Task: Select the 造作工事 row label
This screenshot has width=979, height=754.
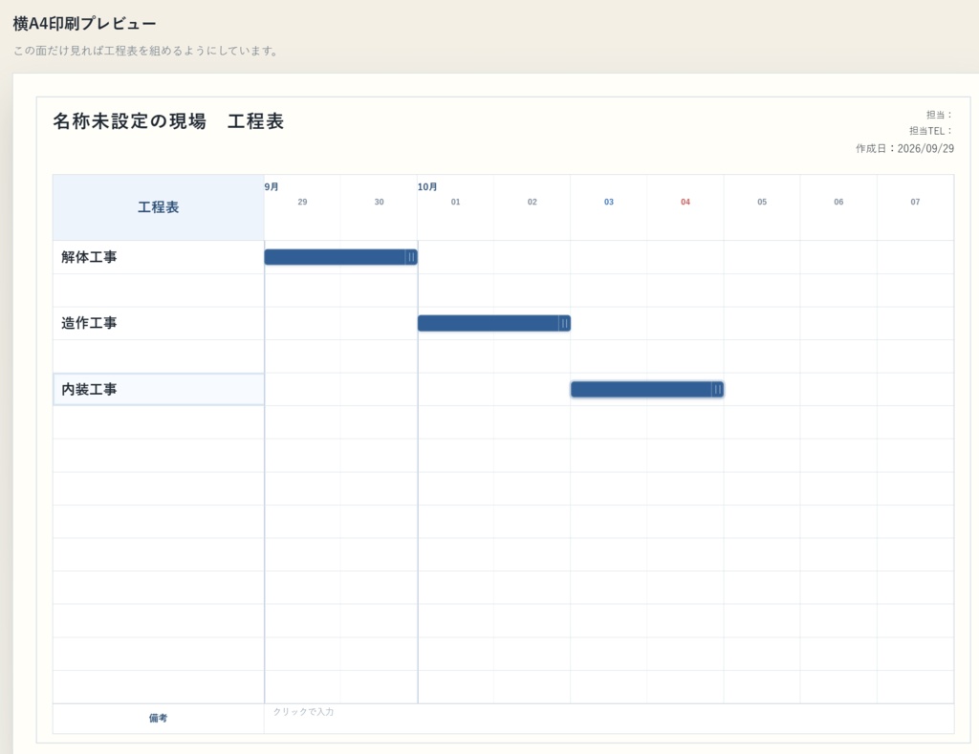Action: [159, 323]
